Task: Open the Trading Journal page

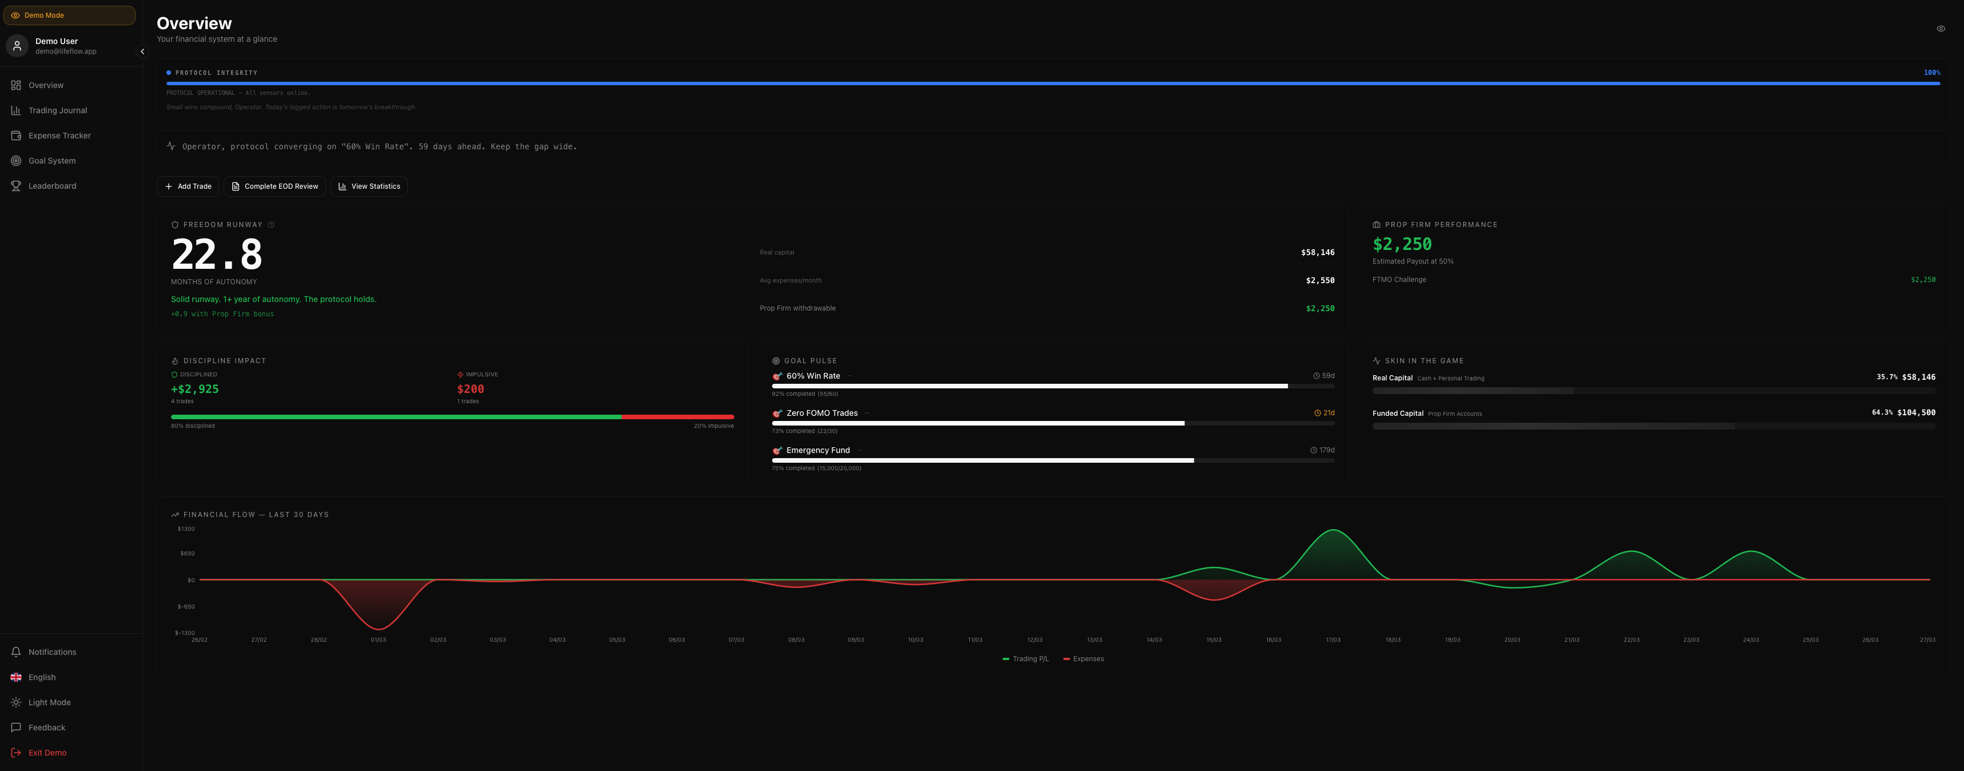Action: (x=58, y=110)
